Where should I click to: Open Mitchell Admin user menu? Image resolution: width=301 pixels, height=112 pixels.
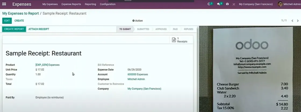(x=289, y=4)
